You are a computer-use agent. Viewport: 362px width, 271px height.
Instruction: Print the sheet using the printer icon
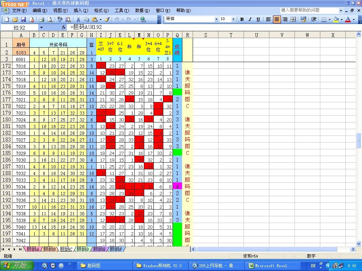pyautogui.click(x=42, y=20)
